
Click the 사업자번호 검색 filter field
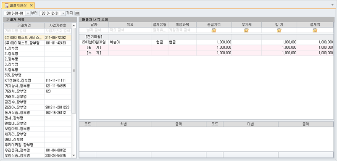(58, 31)
